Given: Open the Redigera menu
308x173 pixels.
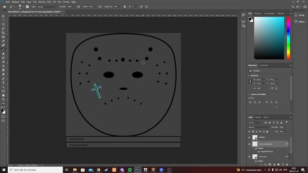Looking at the screenshot, I should [15, 2].
